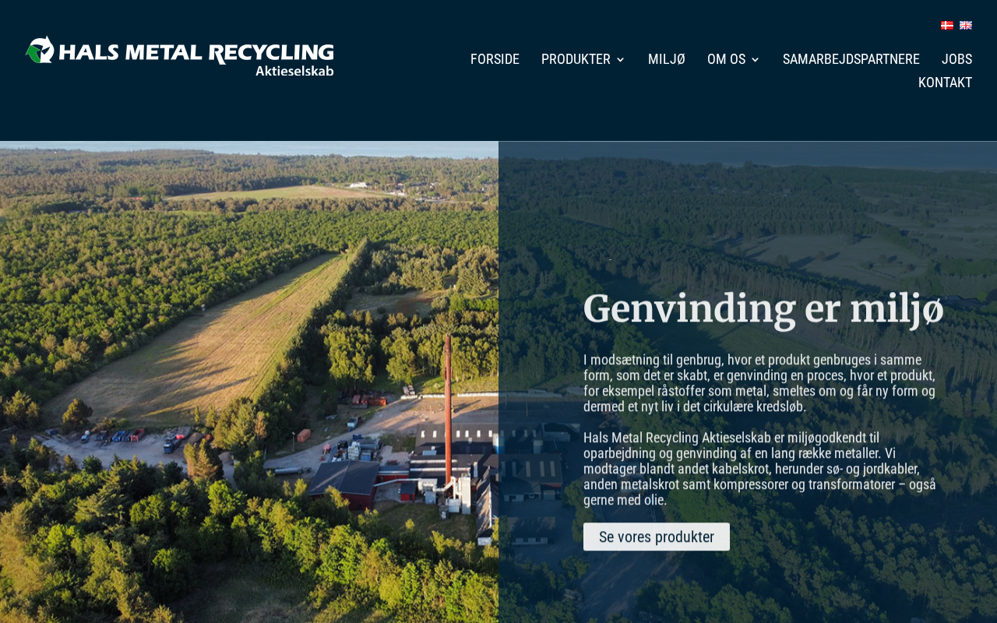Click the green recycling arrows logo icon

40,50
